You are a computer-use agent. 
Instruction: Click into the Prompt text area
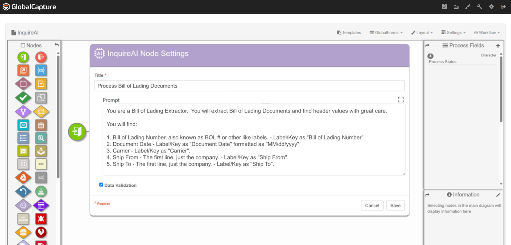point(254,140)
